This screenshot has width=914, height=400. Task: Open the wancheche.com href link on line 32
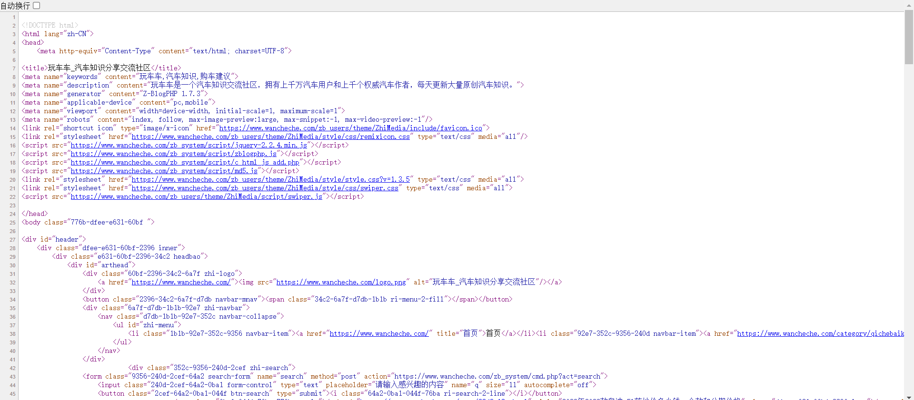181,282
